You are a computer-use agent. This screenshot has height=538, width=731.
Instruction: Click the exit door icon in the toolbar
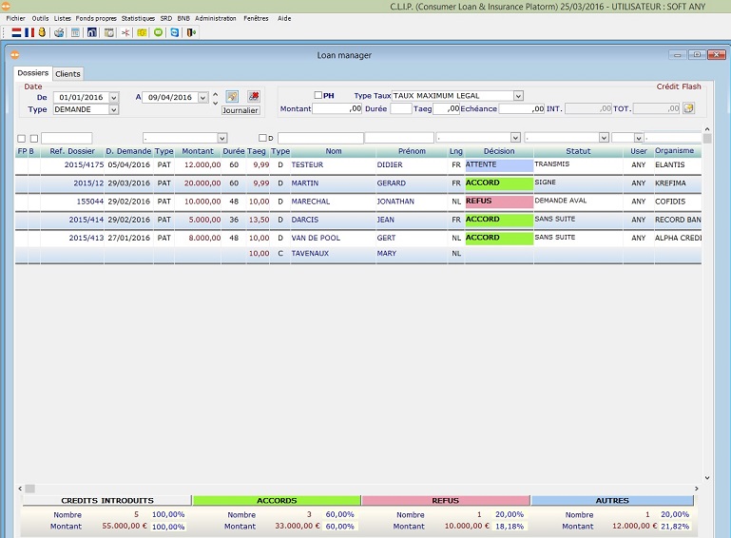point(191,32)
